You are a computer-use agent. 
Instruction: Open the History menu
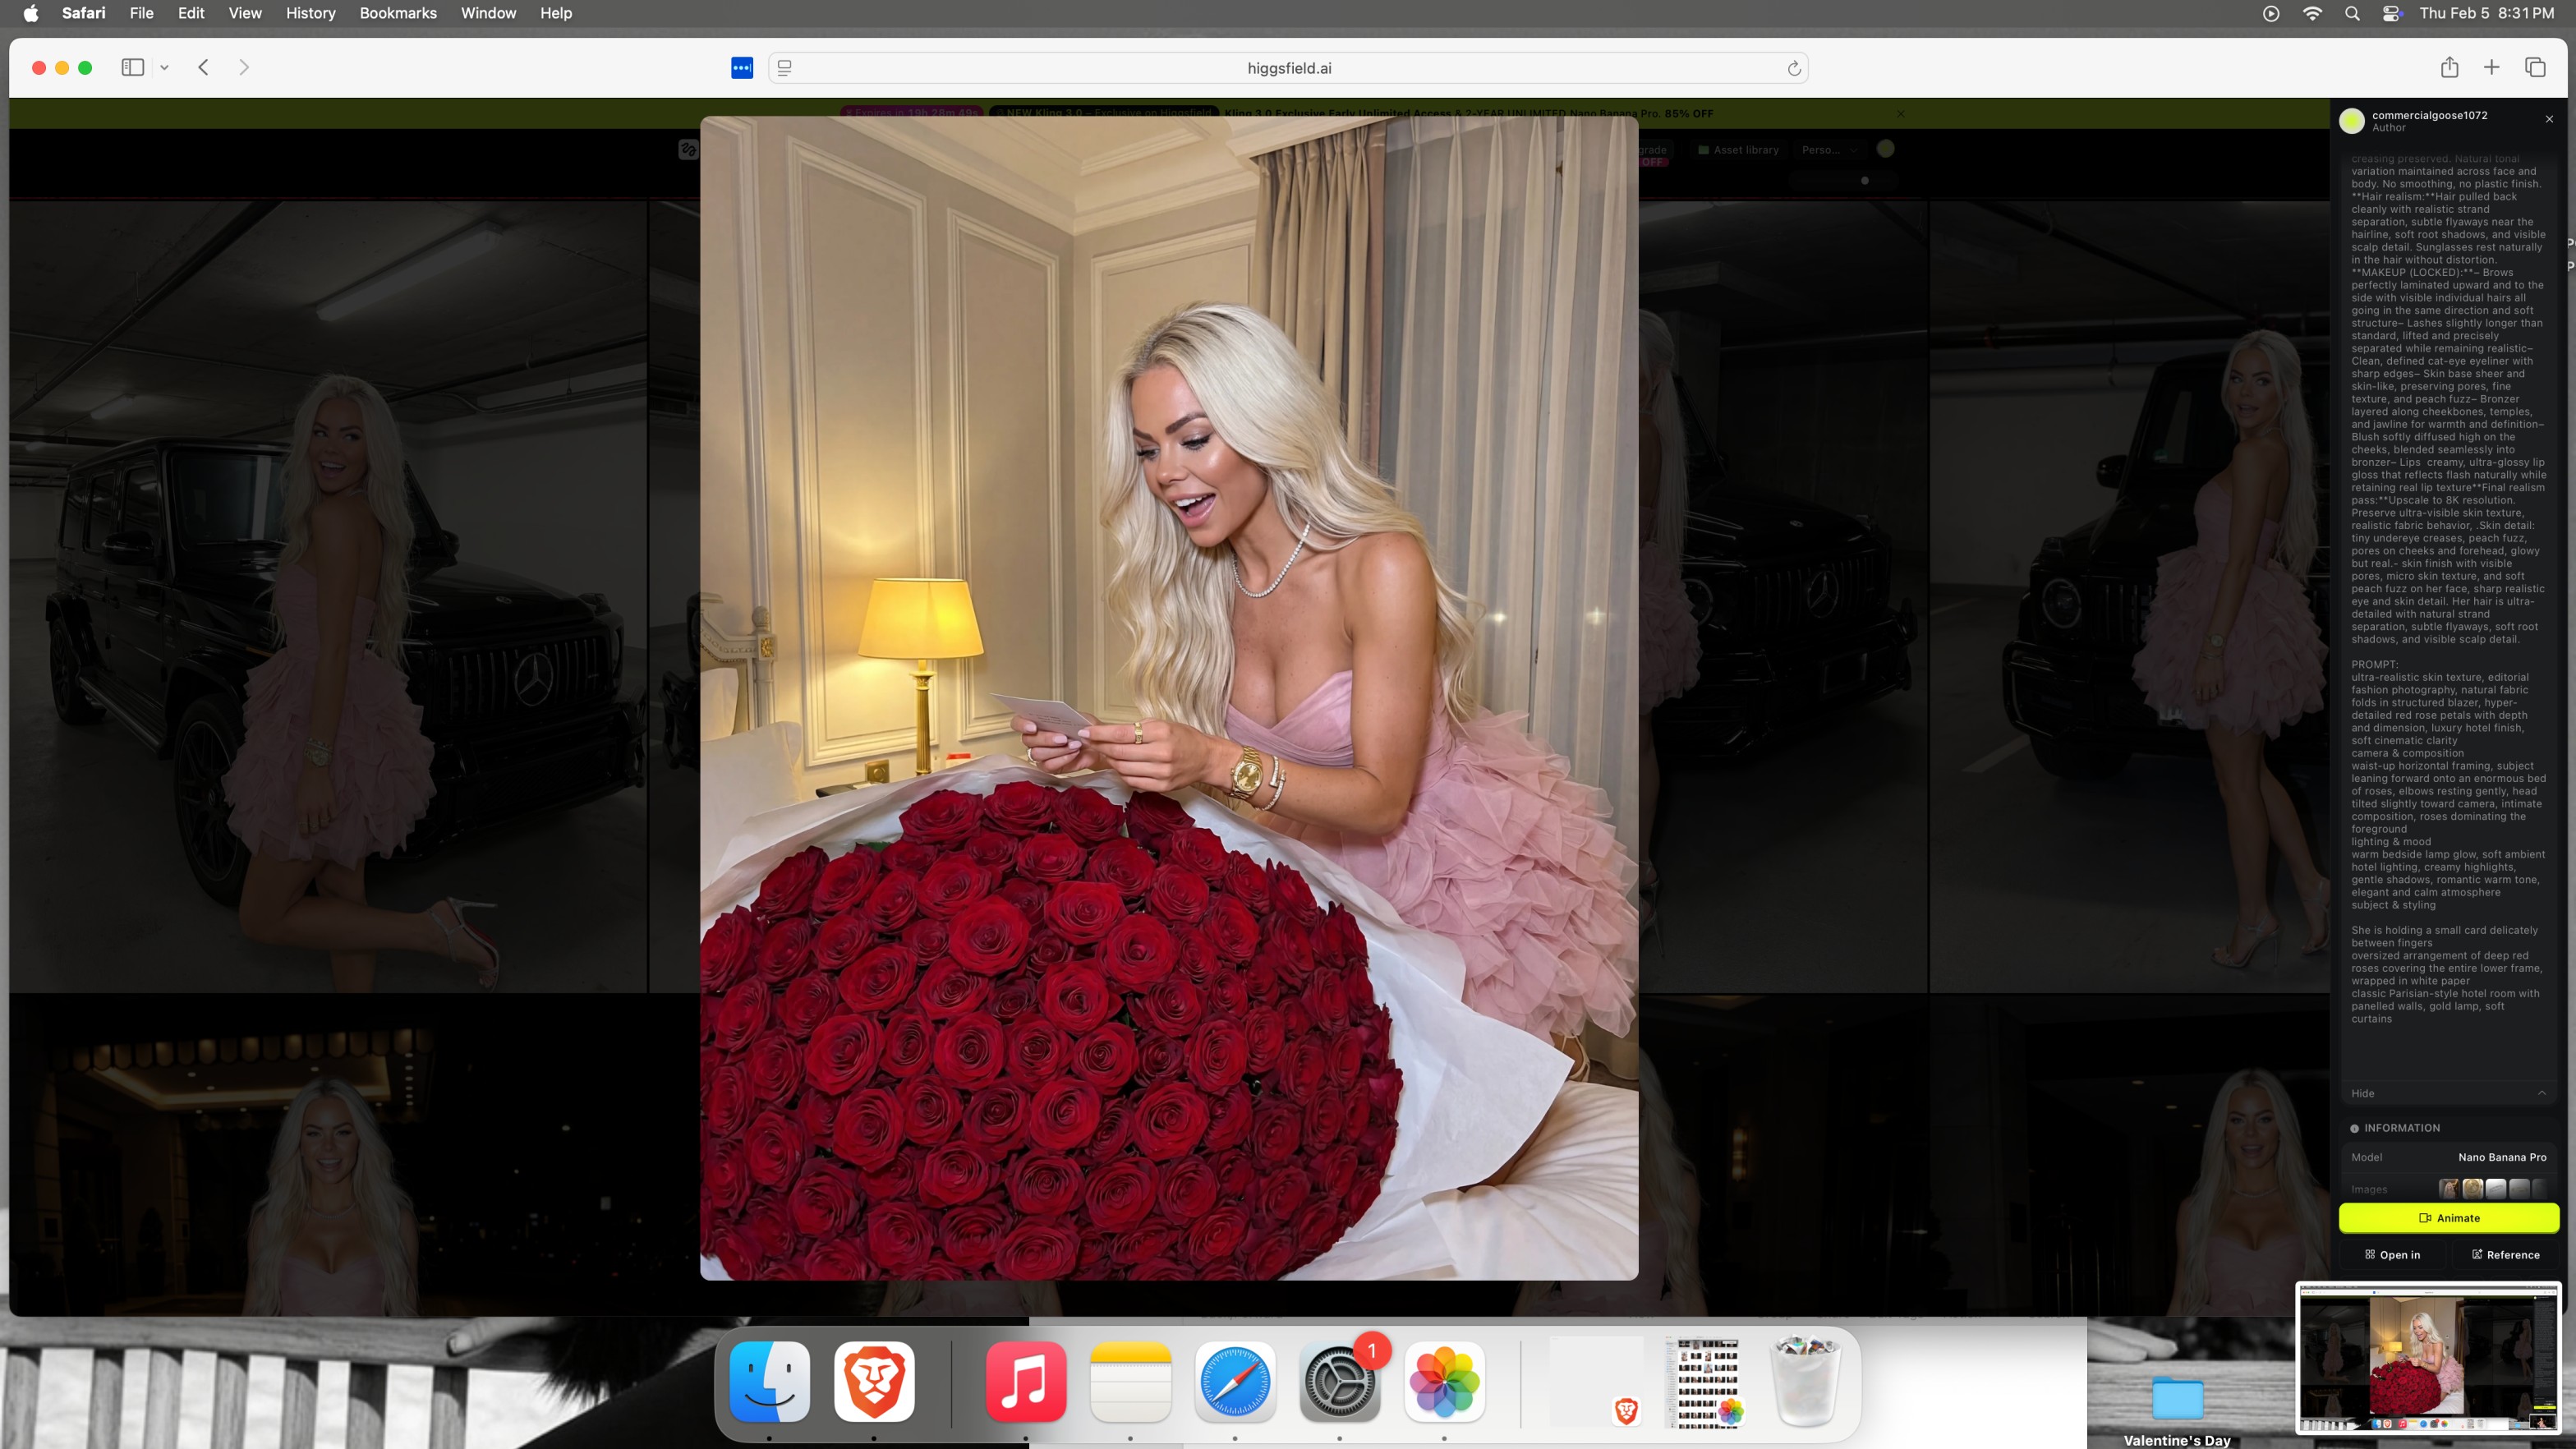click(310, 13)
